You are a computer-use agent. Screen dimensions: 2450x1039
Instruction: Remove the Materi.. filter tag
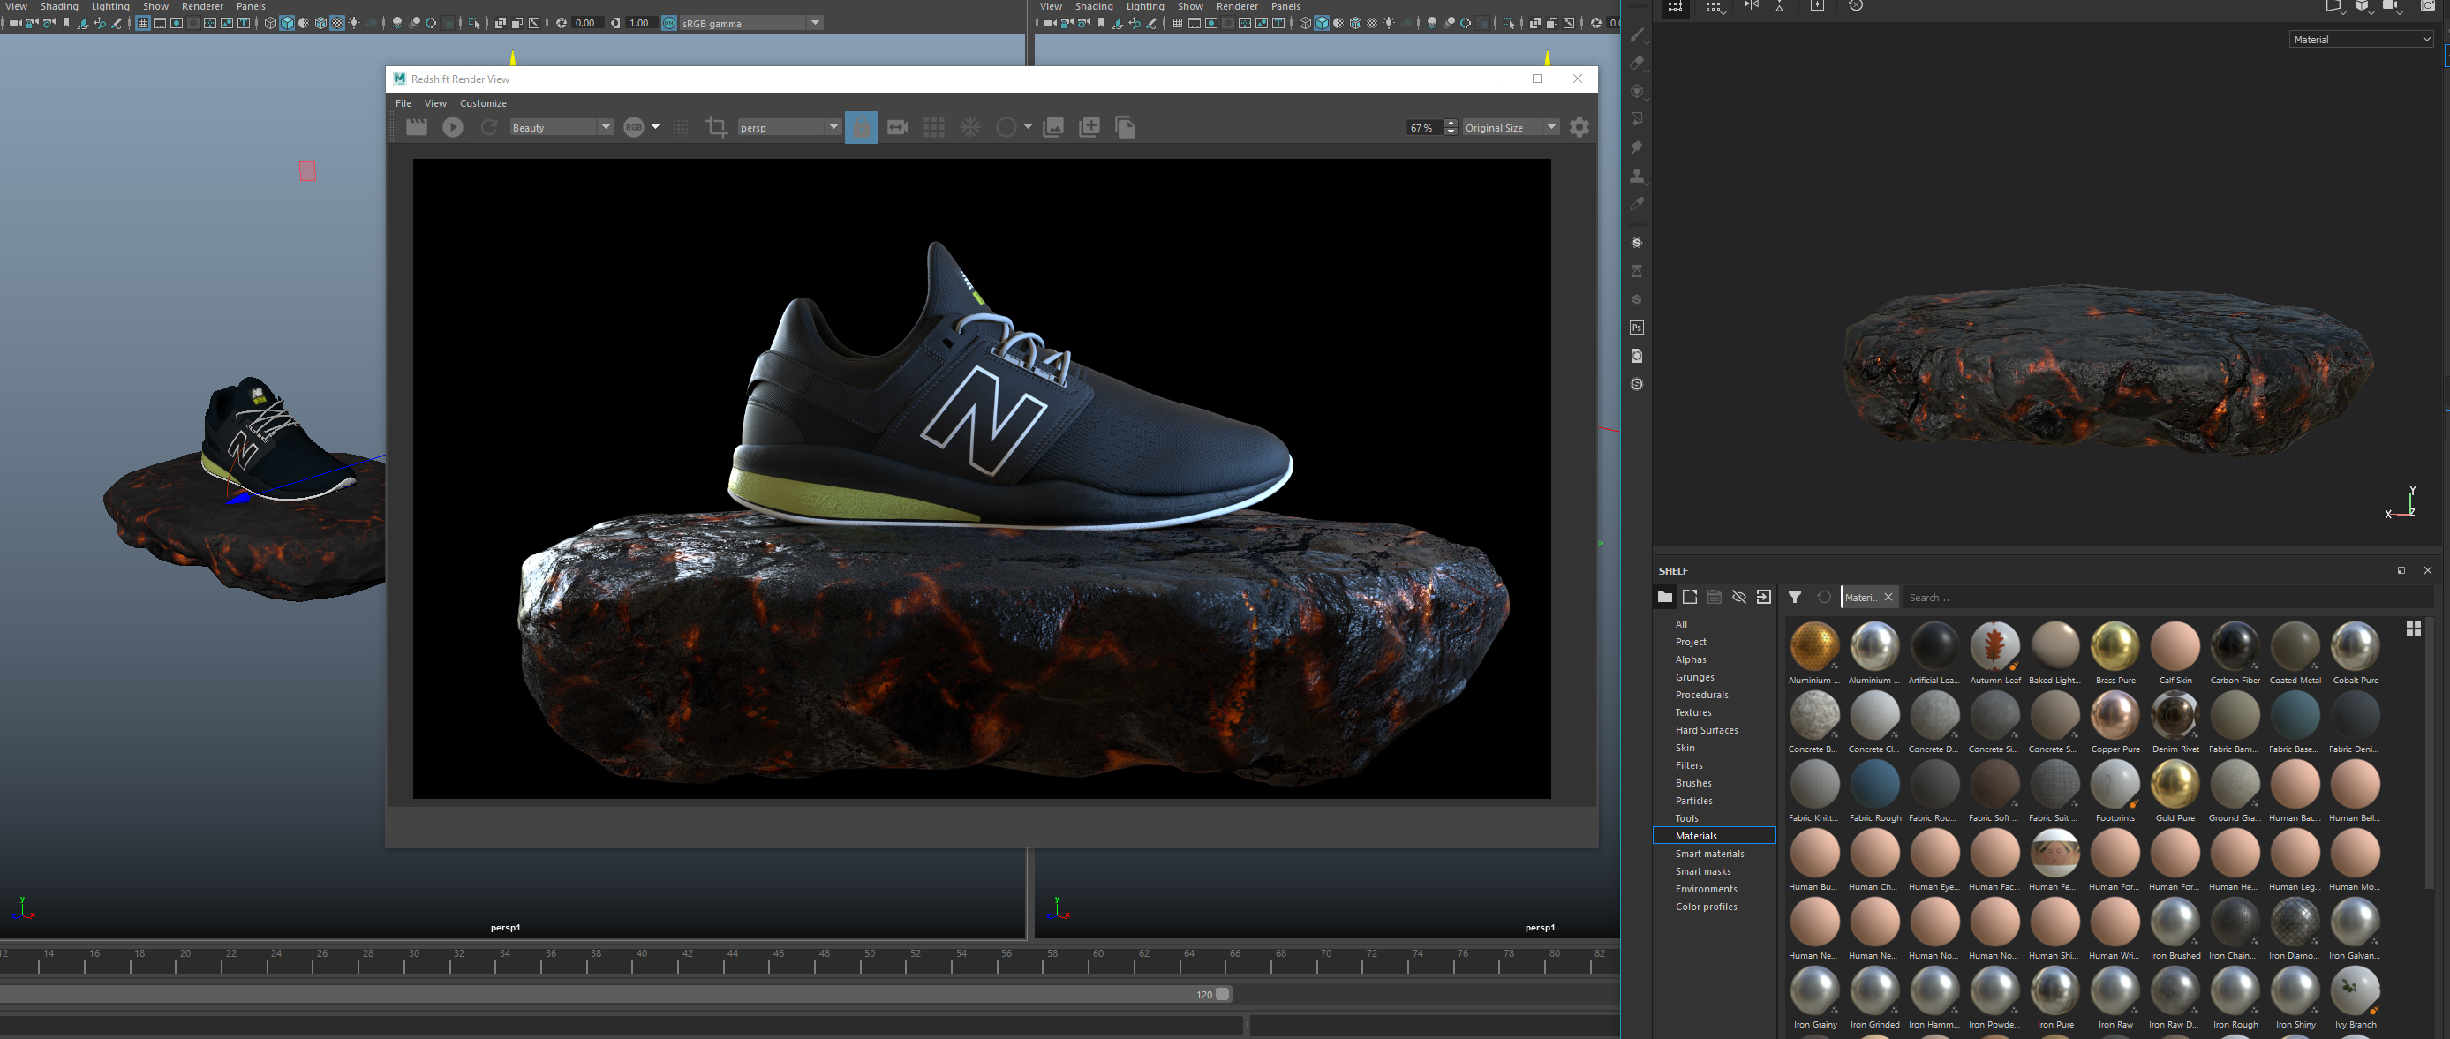[x=1888, y=597]
